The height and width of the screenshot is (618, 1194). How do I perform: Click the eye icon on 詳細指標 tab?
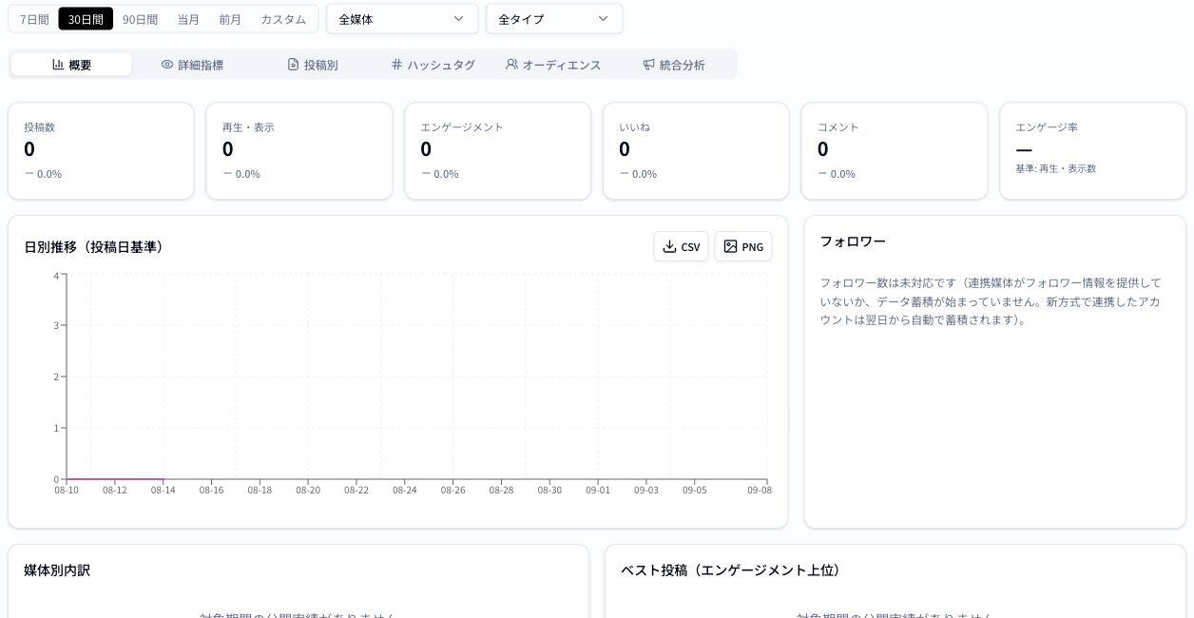click(x=167, y=65)
